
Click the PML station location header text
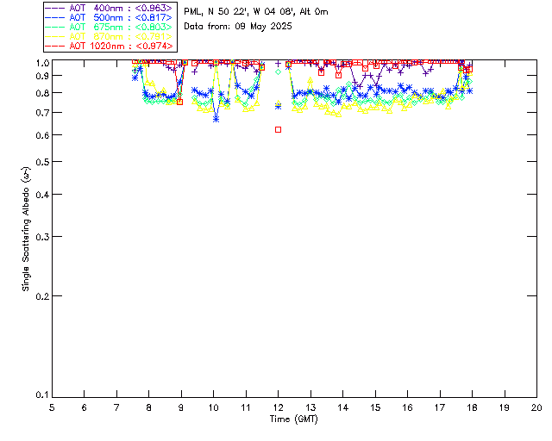click(256, 12)
